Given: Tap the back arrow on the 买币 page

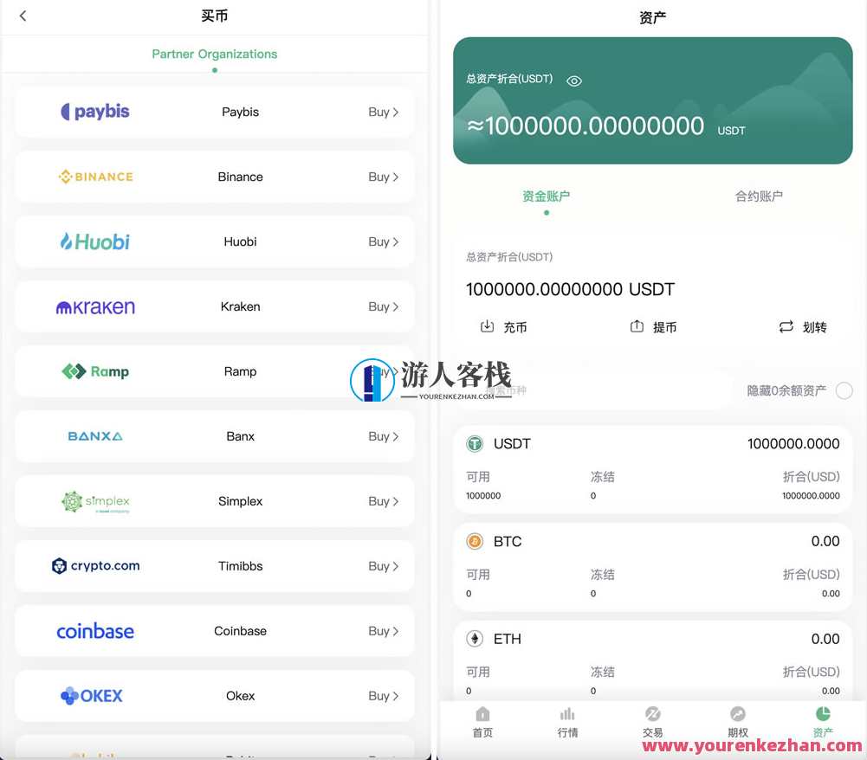Looking at the screenshot, I should click(x=22, y=16).
